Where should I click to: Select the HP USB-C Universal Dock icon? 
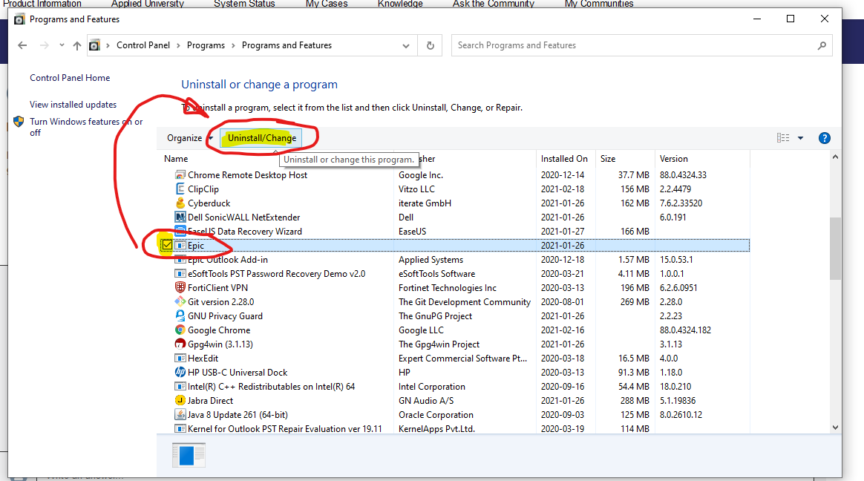coord(180,373)
